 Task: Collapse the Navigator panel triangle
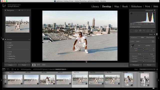[x=5, y=10]
